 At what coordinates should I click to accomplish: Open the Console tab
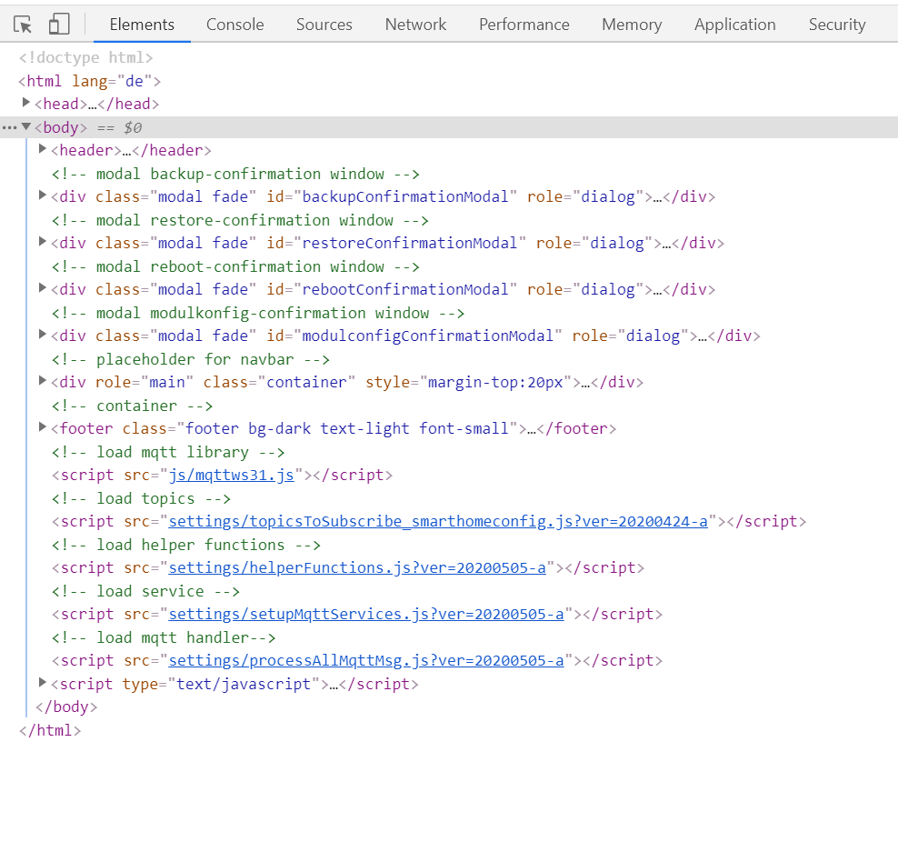234,25
